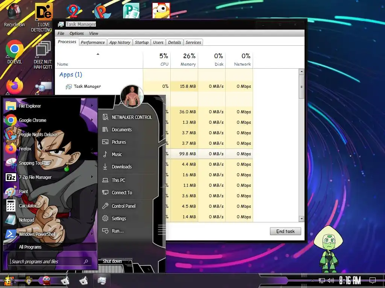
Task: Click the Start button on the taskbar
Action: click(9, 280)
